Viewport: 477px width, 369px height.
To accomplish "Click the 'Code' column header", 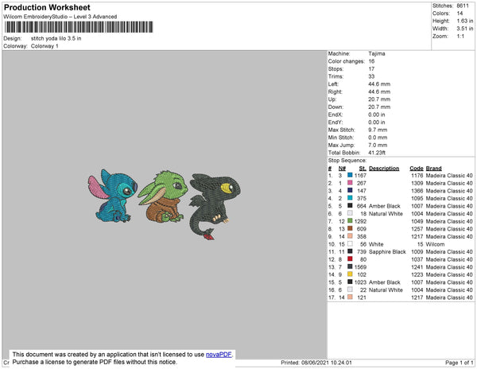I will click(x=416, y=169).
